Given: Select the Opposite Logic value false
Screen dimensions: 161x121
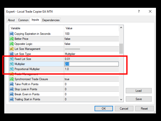Looking at the screenshot, I should point(67,44).
